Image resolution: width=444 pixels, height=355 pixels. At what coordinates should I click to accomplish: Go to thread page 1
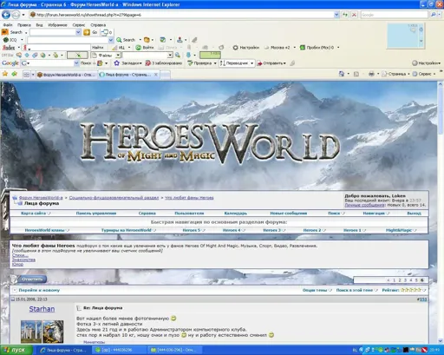pos(394,280)
